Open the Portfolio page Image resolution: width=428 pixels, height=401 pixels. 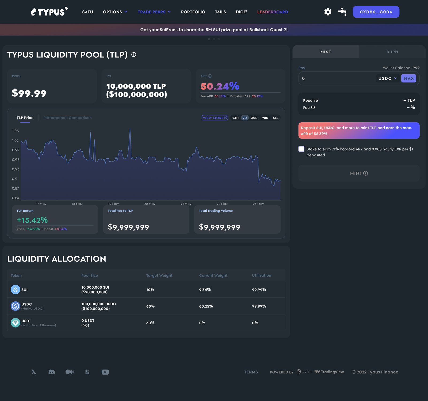[193, 12]
